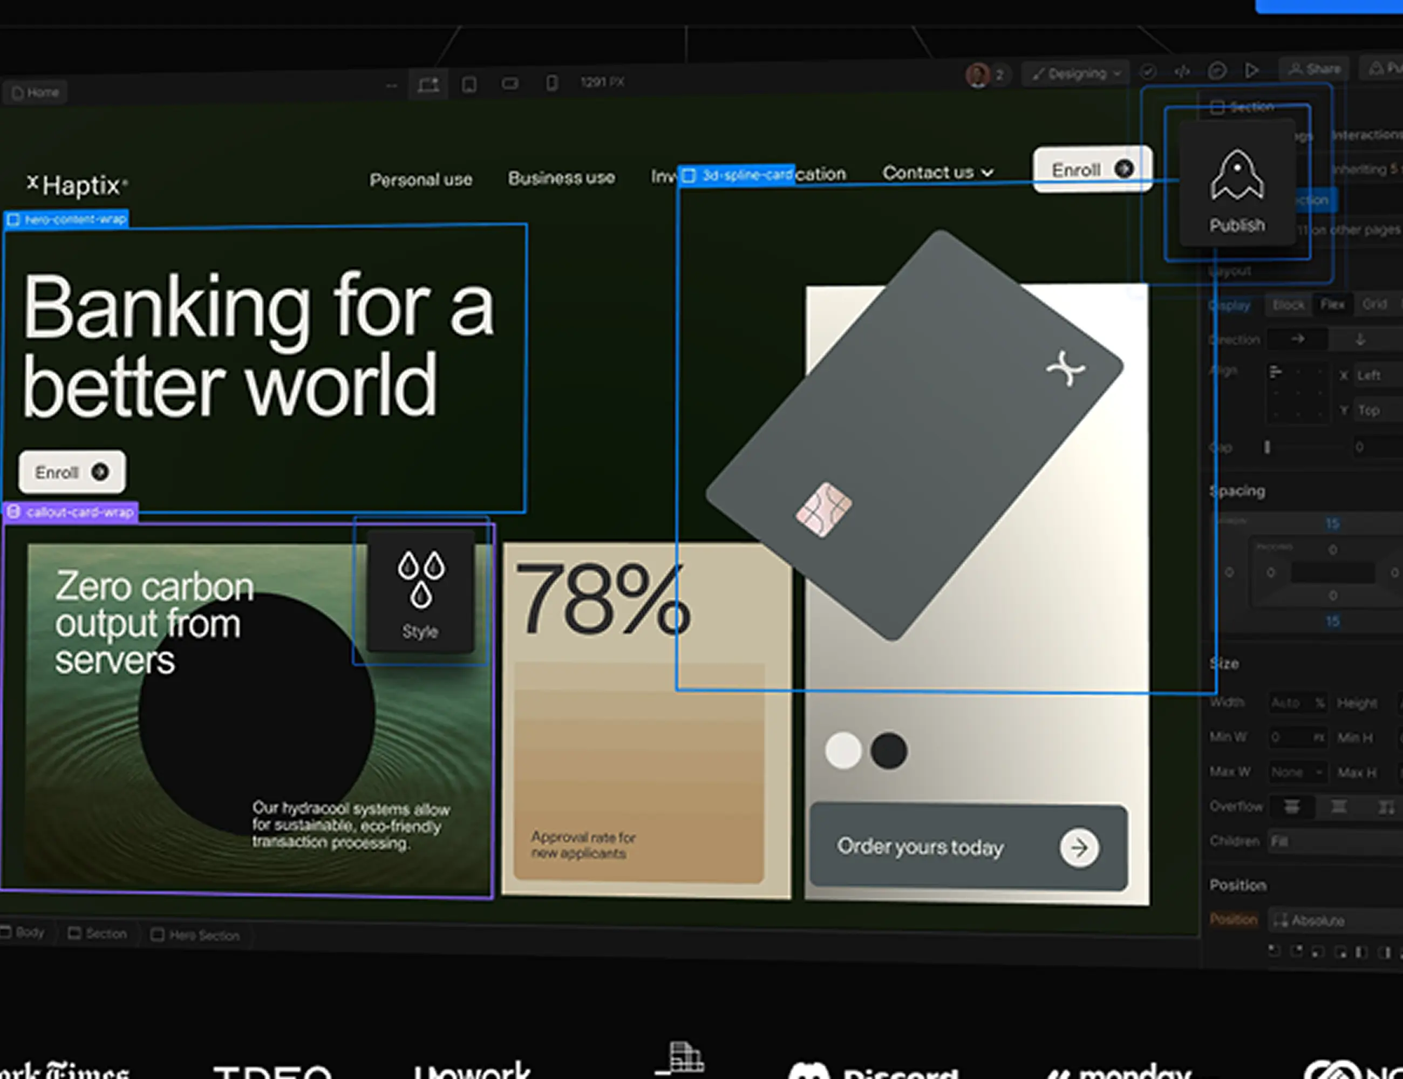Set flex direction to vertical arrow
1403x1079 pixels.
click(x=1360, y=340)
